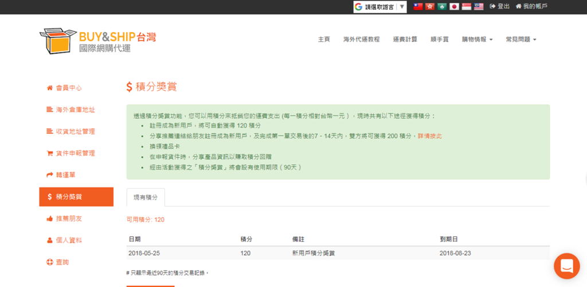This screenshot has height=287, width=587.
Task: Choose the Macau flag icon
Action: point(442,7)
